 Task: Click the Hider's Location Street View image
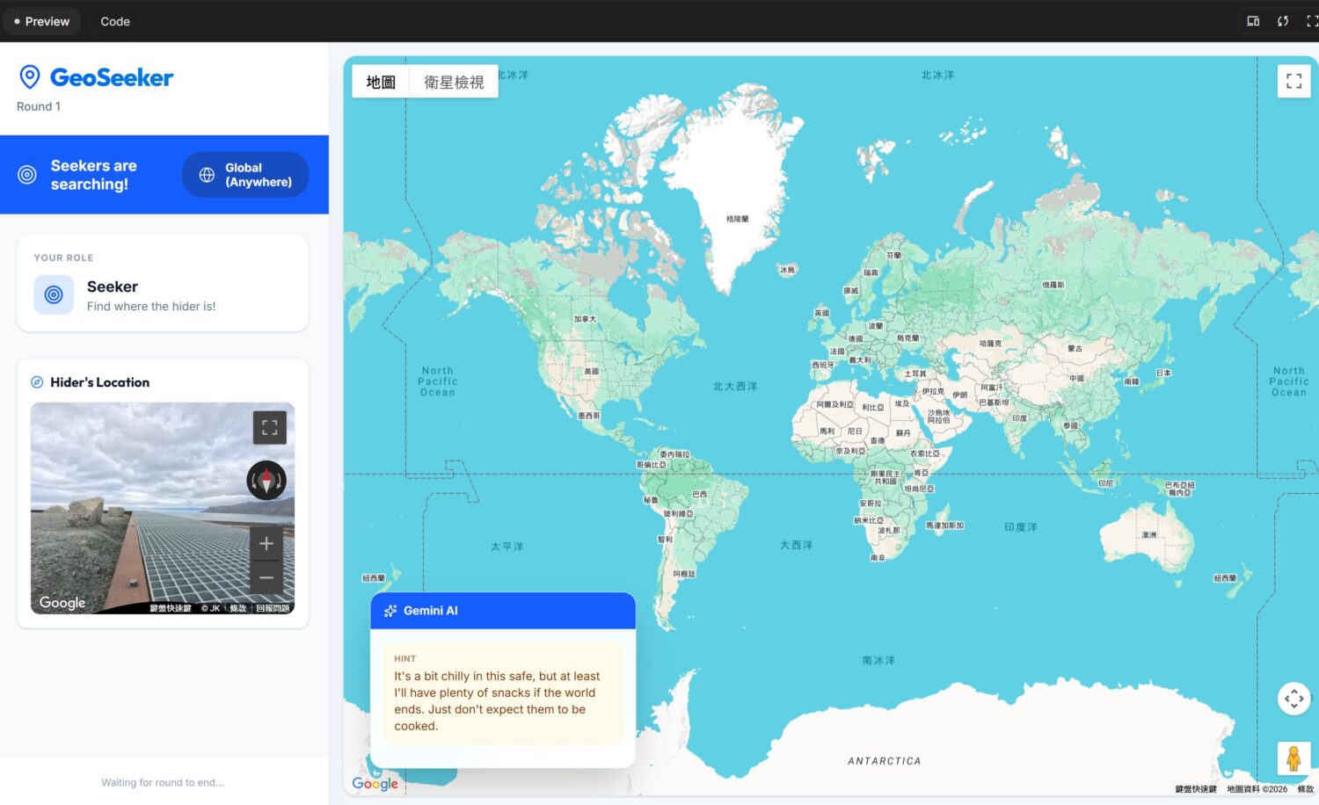[x=163, y=508]
